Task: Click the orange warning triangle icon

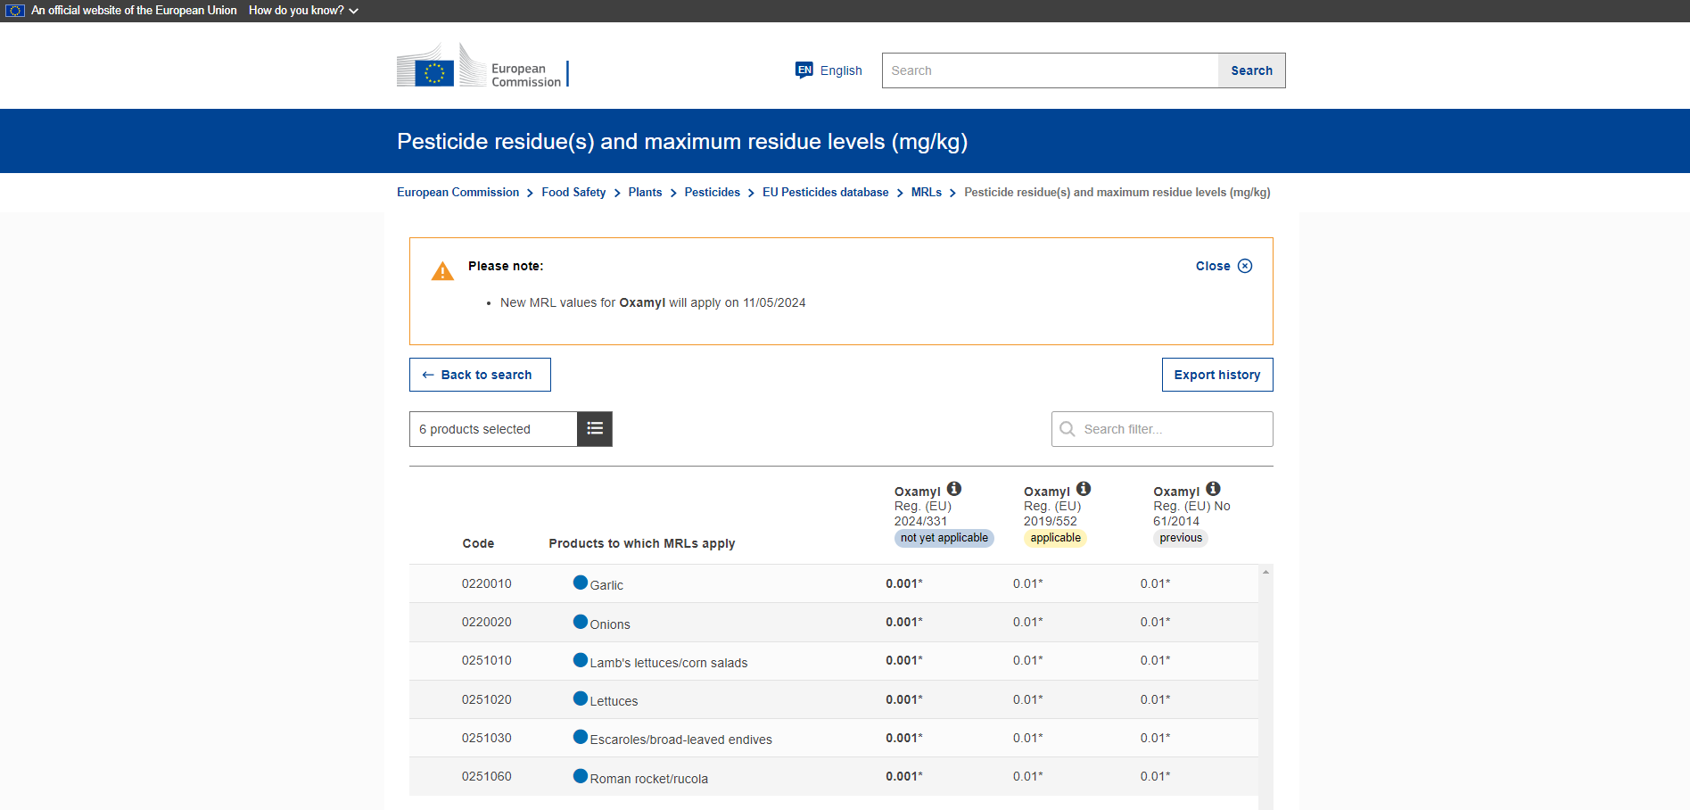Action: pos(442,271)
